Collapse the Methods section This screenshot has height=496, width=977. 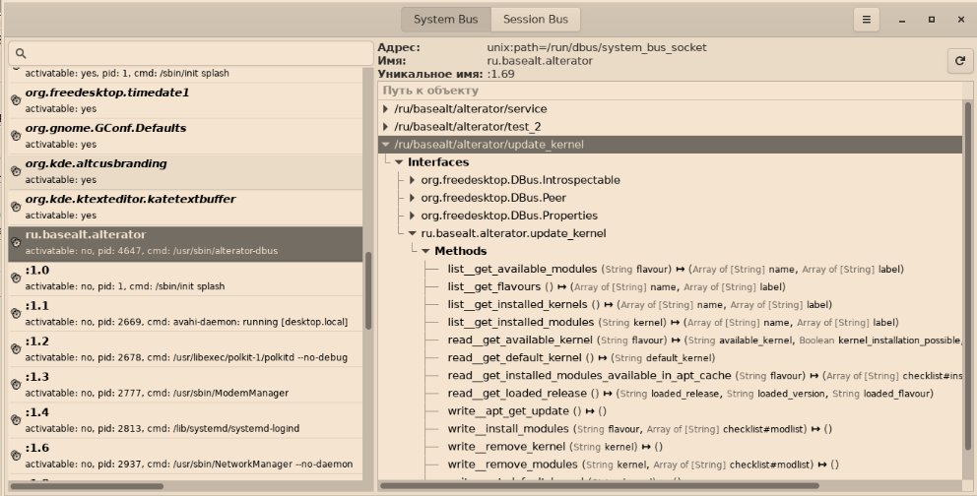[x=425, y=251]
